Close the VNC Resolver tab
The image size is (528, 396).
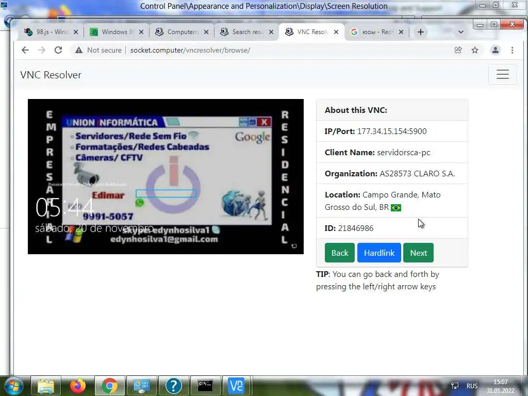(336, 32)
